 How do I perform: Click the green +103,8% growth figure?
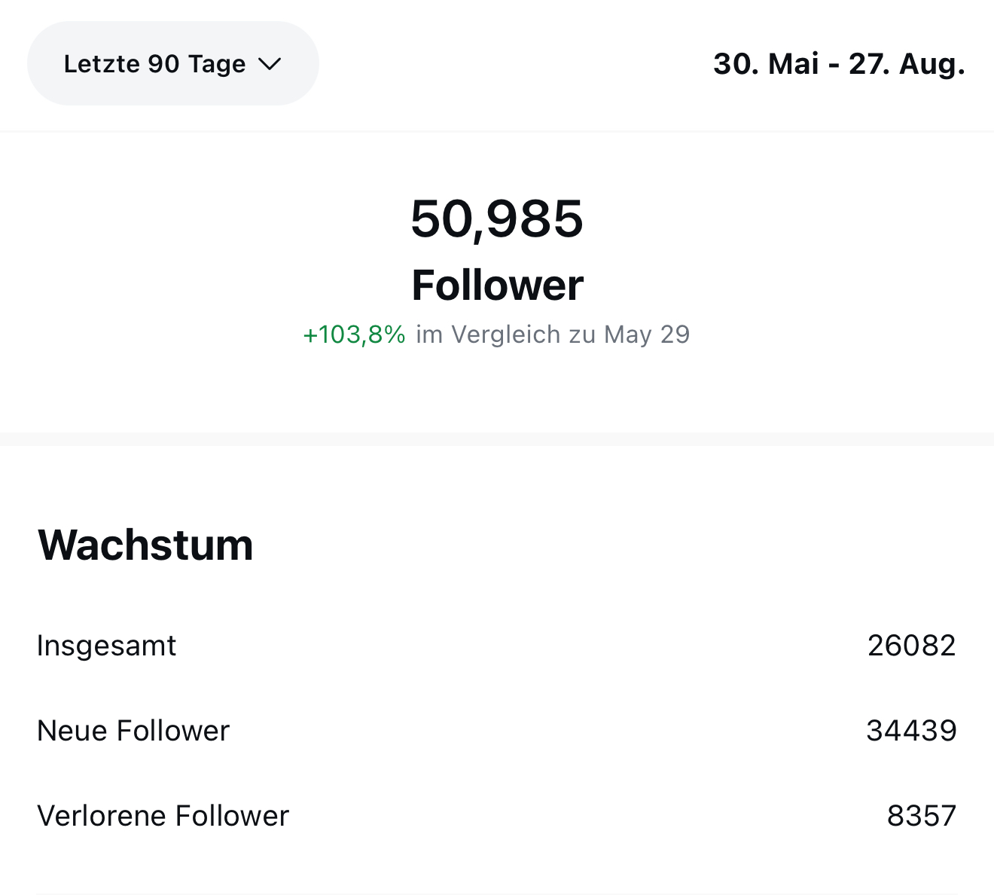click(x=354, y=334)
